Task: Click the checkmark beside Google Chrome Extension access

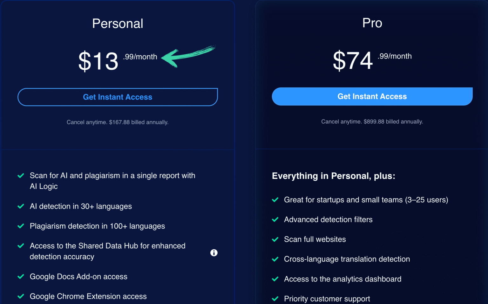Action: (x=21, y=296)
